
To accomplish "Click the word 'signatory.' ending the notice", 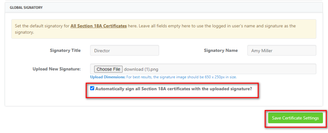I will [24, 33].
